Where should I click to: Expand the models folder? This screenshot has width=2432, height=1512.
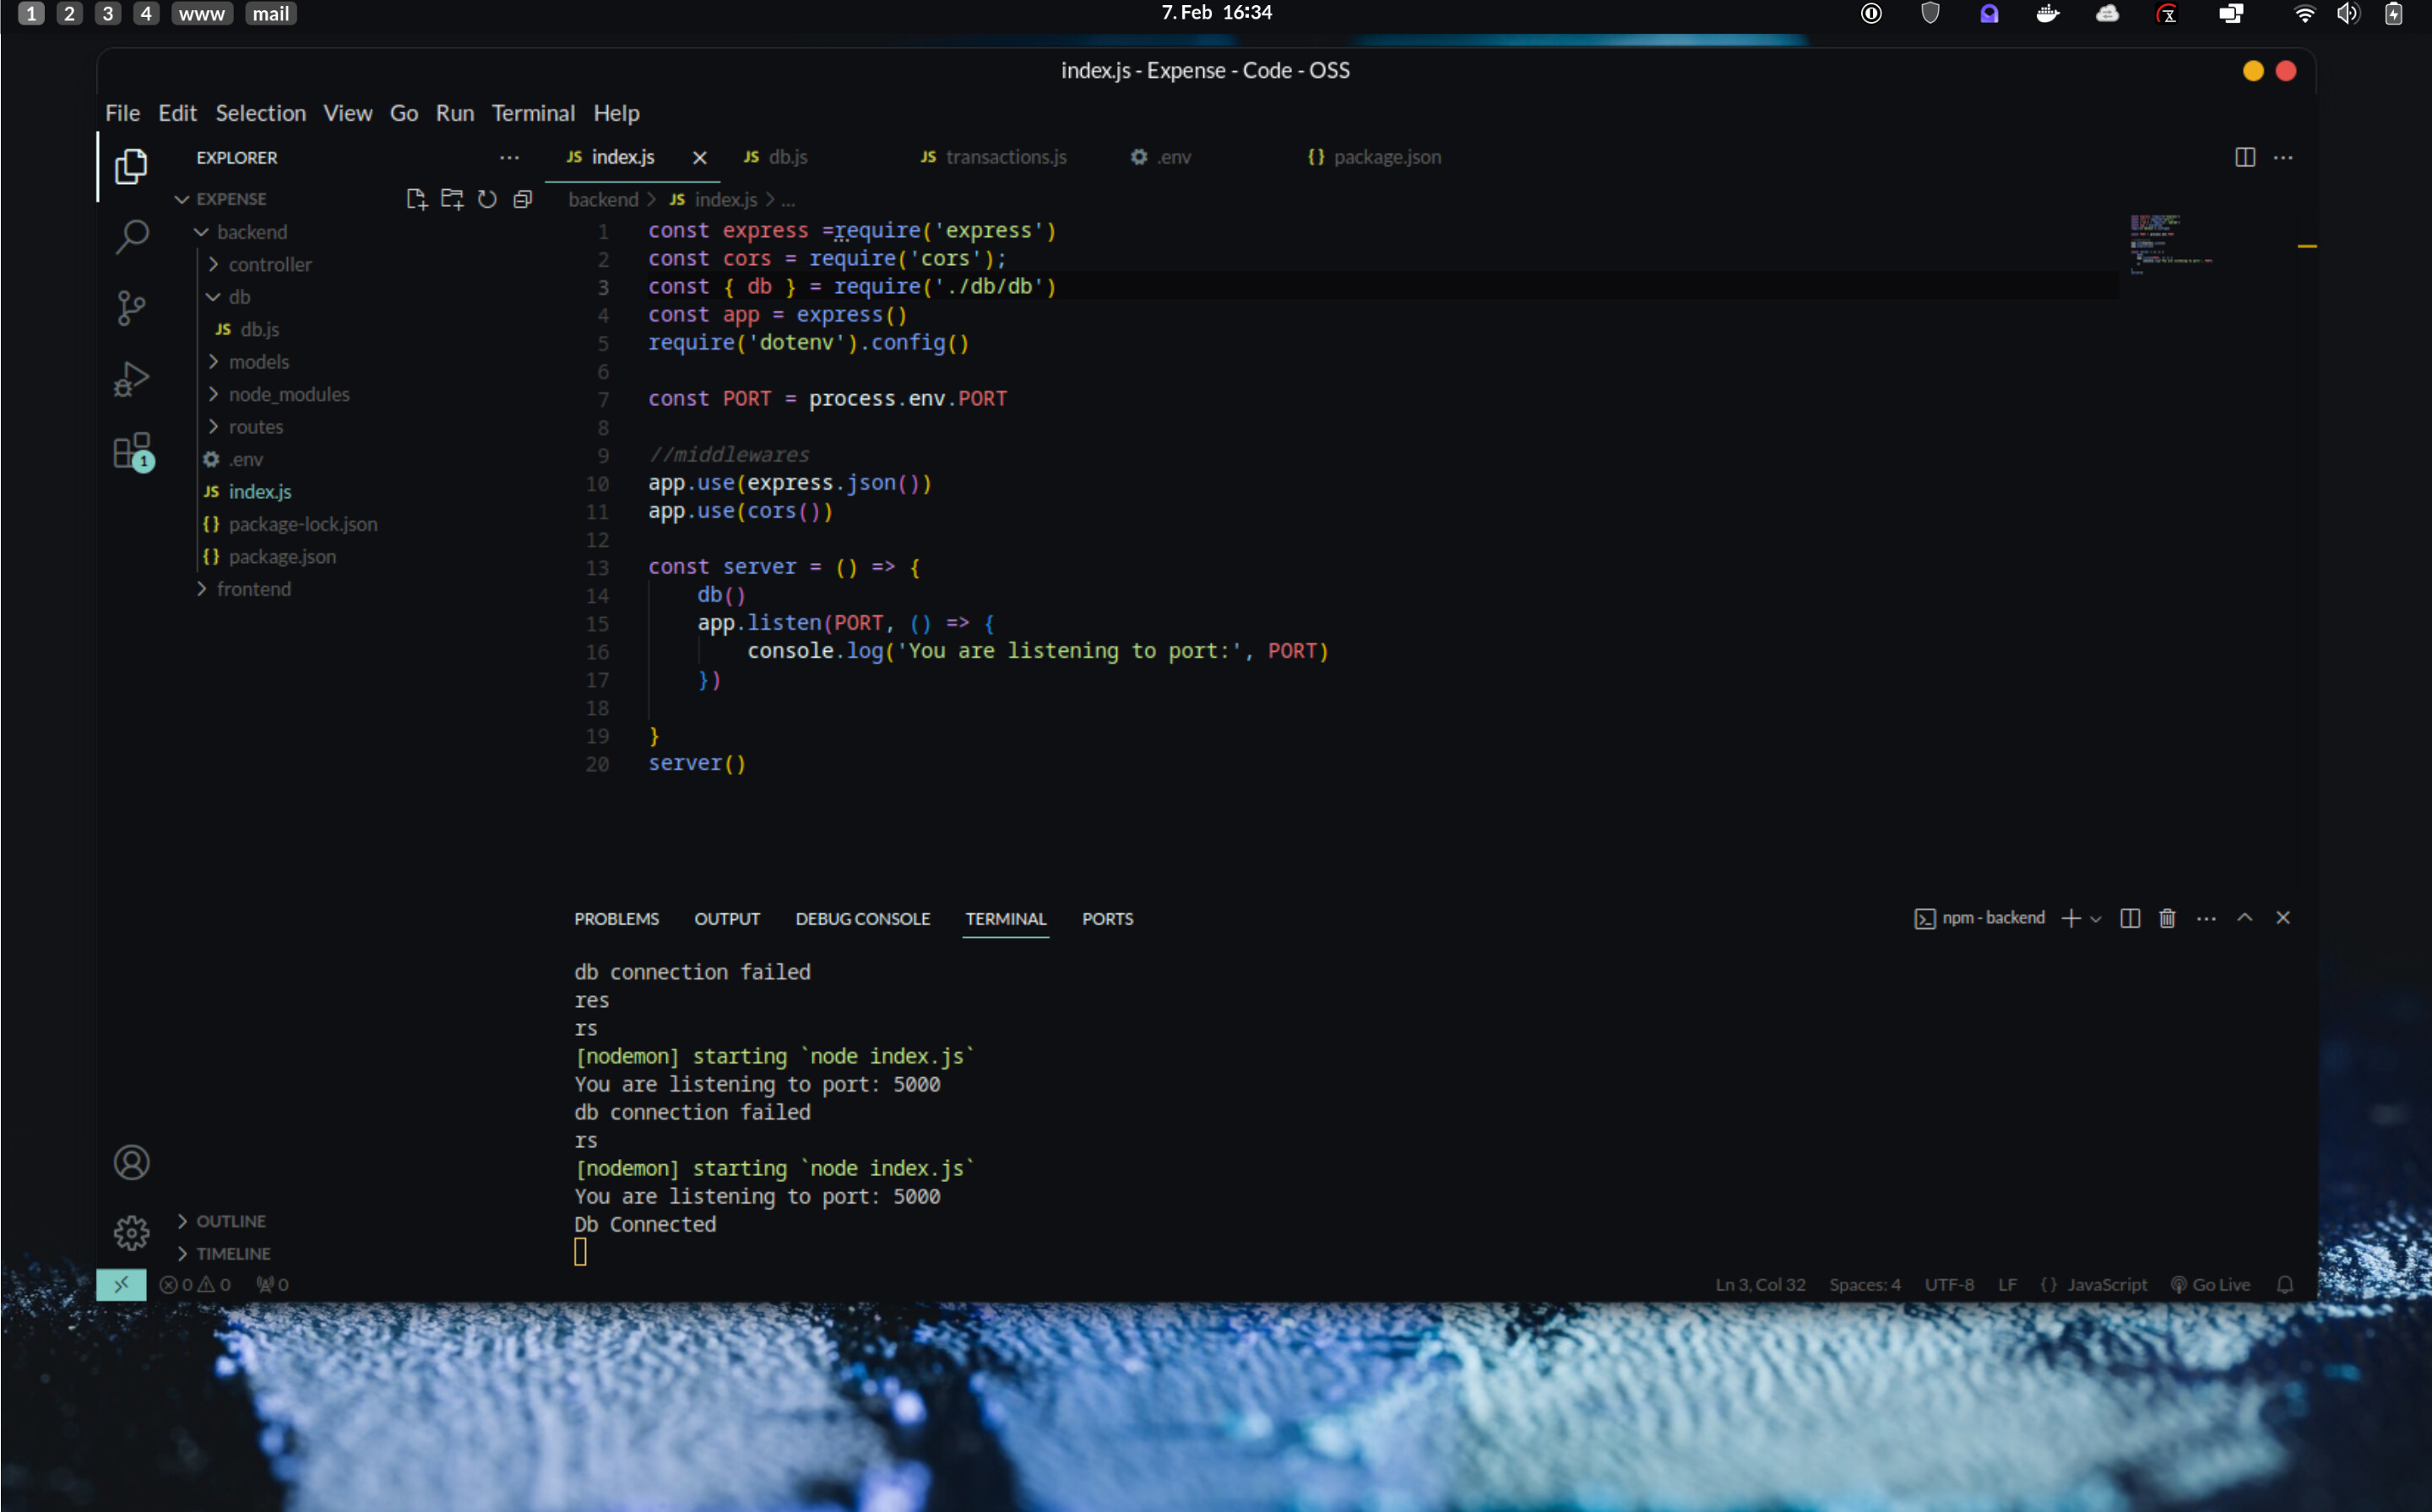[258, 362]
